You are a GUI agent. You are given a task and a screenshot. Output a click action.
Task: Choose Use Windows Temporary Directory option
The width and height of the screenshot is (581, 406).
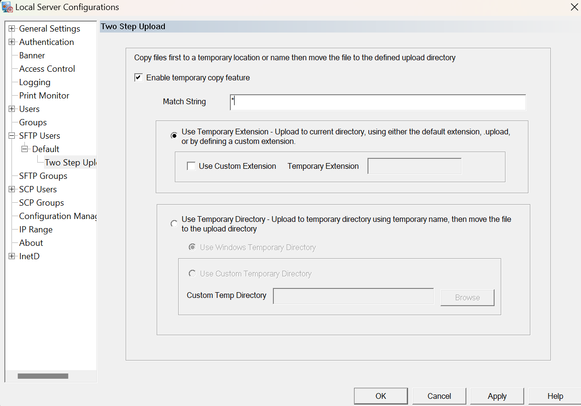(x=193, y=247)
